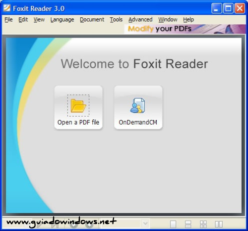Click the Open a PDF file label
The width and height of the screenshot is (248, 231).
78,122
